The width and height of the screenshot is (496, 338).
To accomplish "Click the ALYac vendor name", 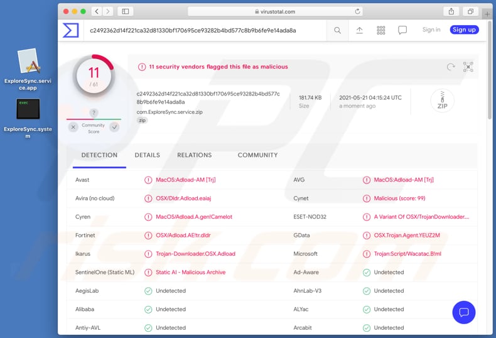I will (301, 310).
